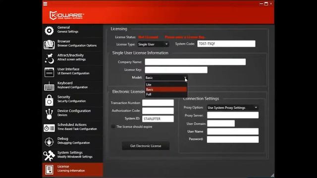Screen dimensions: 317x178
Task: Choose Basic from Model list
Action: click(x=166, y=89)
